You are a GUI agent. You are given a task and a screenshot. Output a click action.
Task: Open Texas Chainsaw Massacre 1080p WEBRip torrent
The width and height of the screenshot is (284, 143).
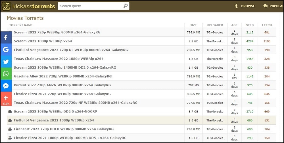(x=59, y=59)
